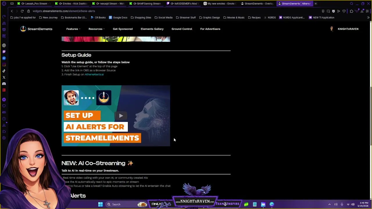Open Social Media bookmark folder
Screen dimensions: 372x209
164,17
